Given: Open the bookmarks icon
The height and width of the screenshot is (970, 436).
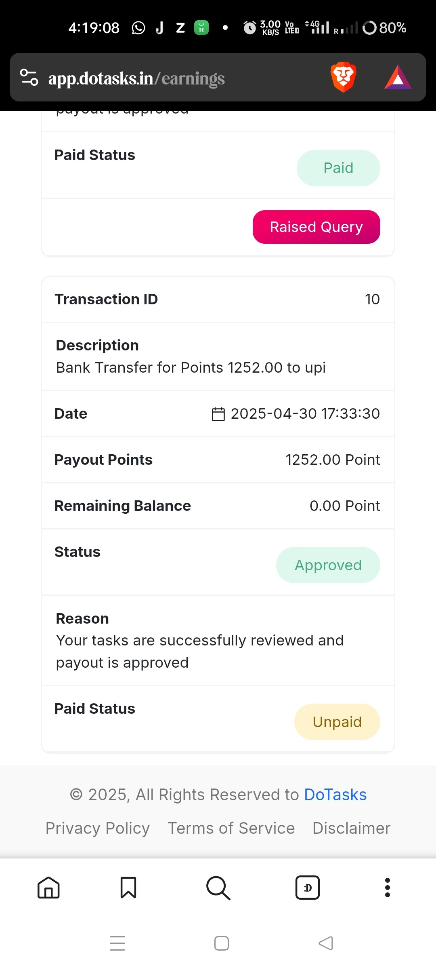Looking at the screenshot, I should [128, 888].
